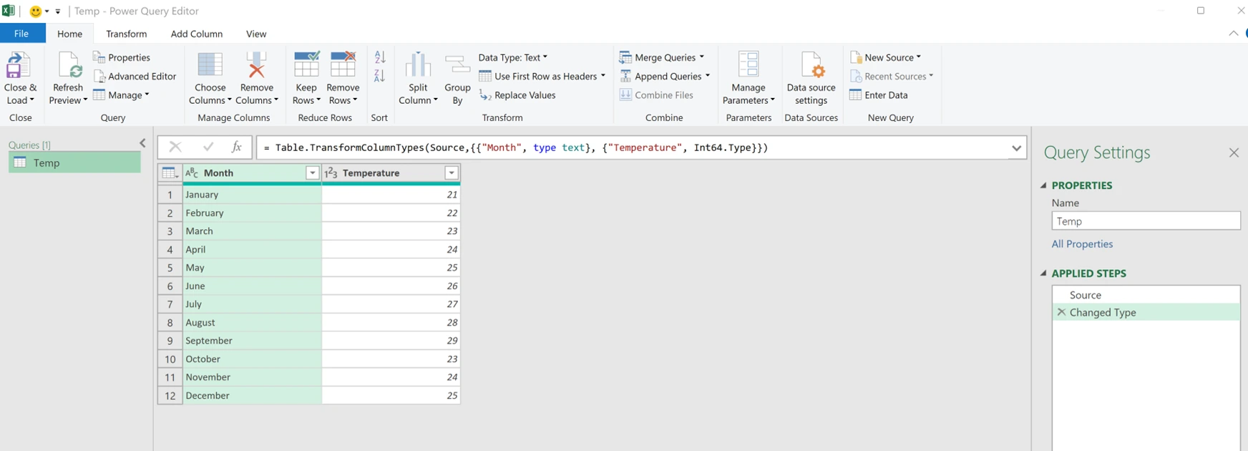Open the Append Queries dropdown
This screenshot has width=1248, height=451.
707,76
